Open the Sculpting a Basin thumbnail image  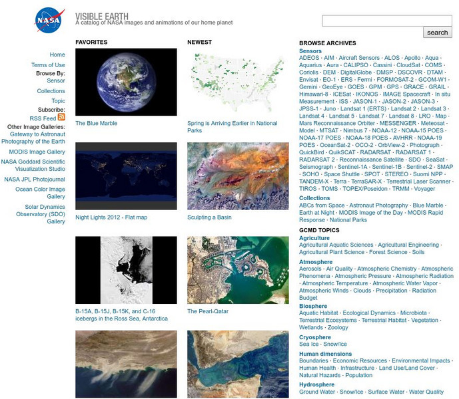[x=238, y=176]
